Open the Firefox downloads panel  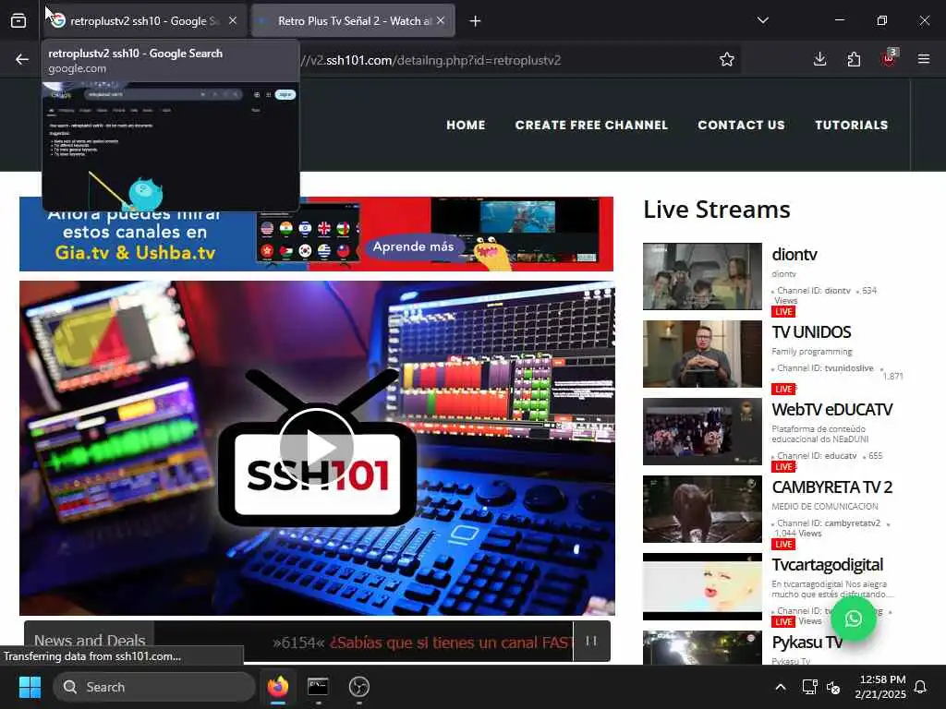(820, 59)
